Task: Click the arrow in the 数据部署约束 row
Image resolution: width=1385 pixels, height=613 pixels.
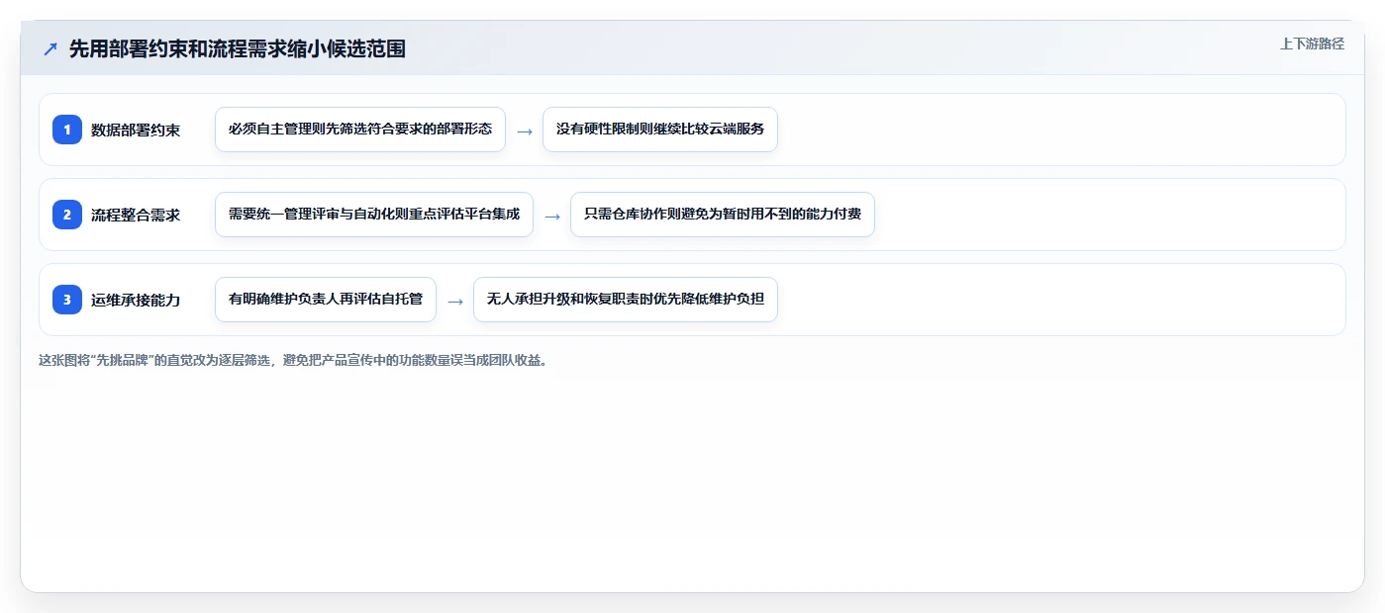Action: [525, 131]
